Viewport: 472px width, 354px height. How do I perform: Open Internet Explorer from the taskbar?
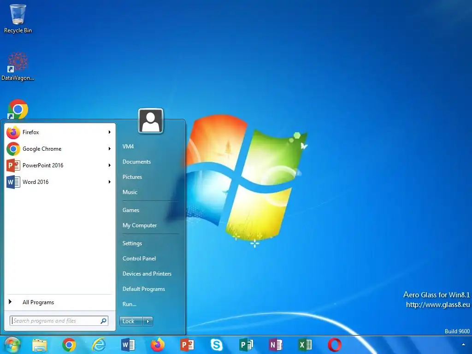click(99, 345)
